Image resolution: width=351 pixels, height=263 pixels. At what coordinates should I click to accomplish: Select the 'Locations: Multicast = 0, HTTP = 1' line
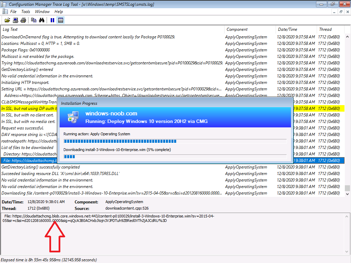(172, 43)
